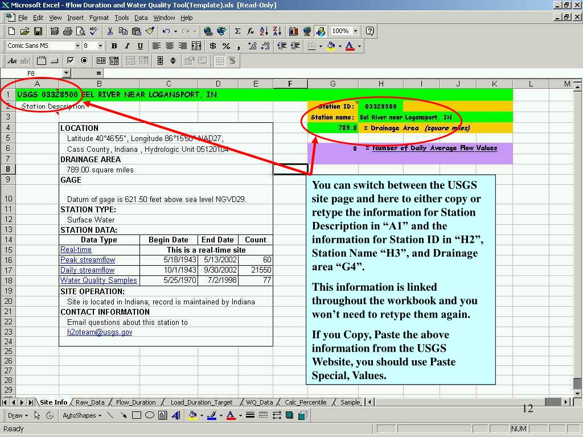Click Fill Color swatch in Formatting toolbar
Viewport: 583px width, 437px height.
(331, 46)
